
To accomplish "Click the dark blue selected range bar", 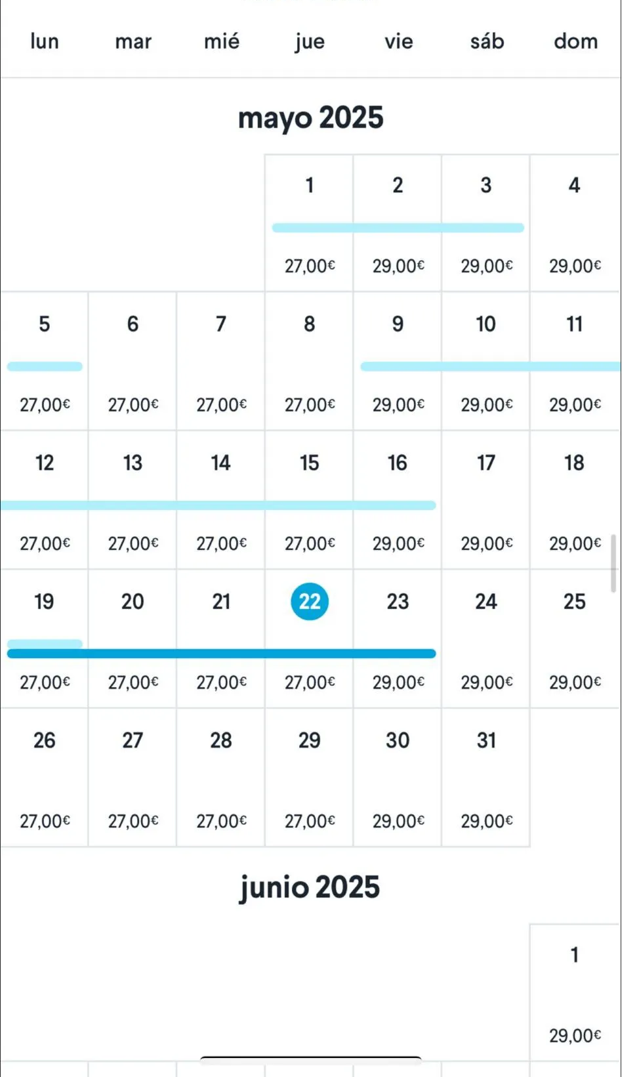I will [221, 654].
